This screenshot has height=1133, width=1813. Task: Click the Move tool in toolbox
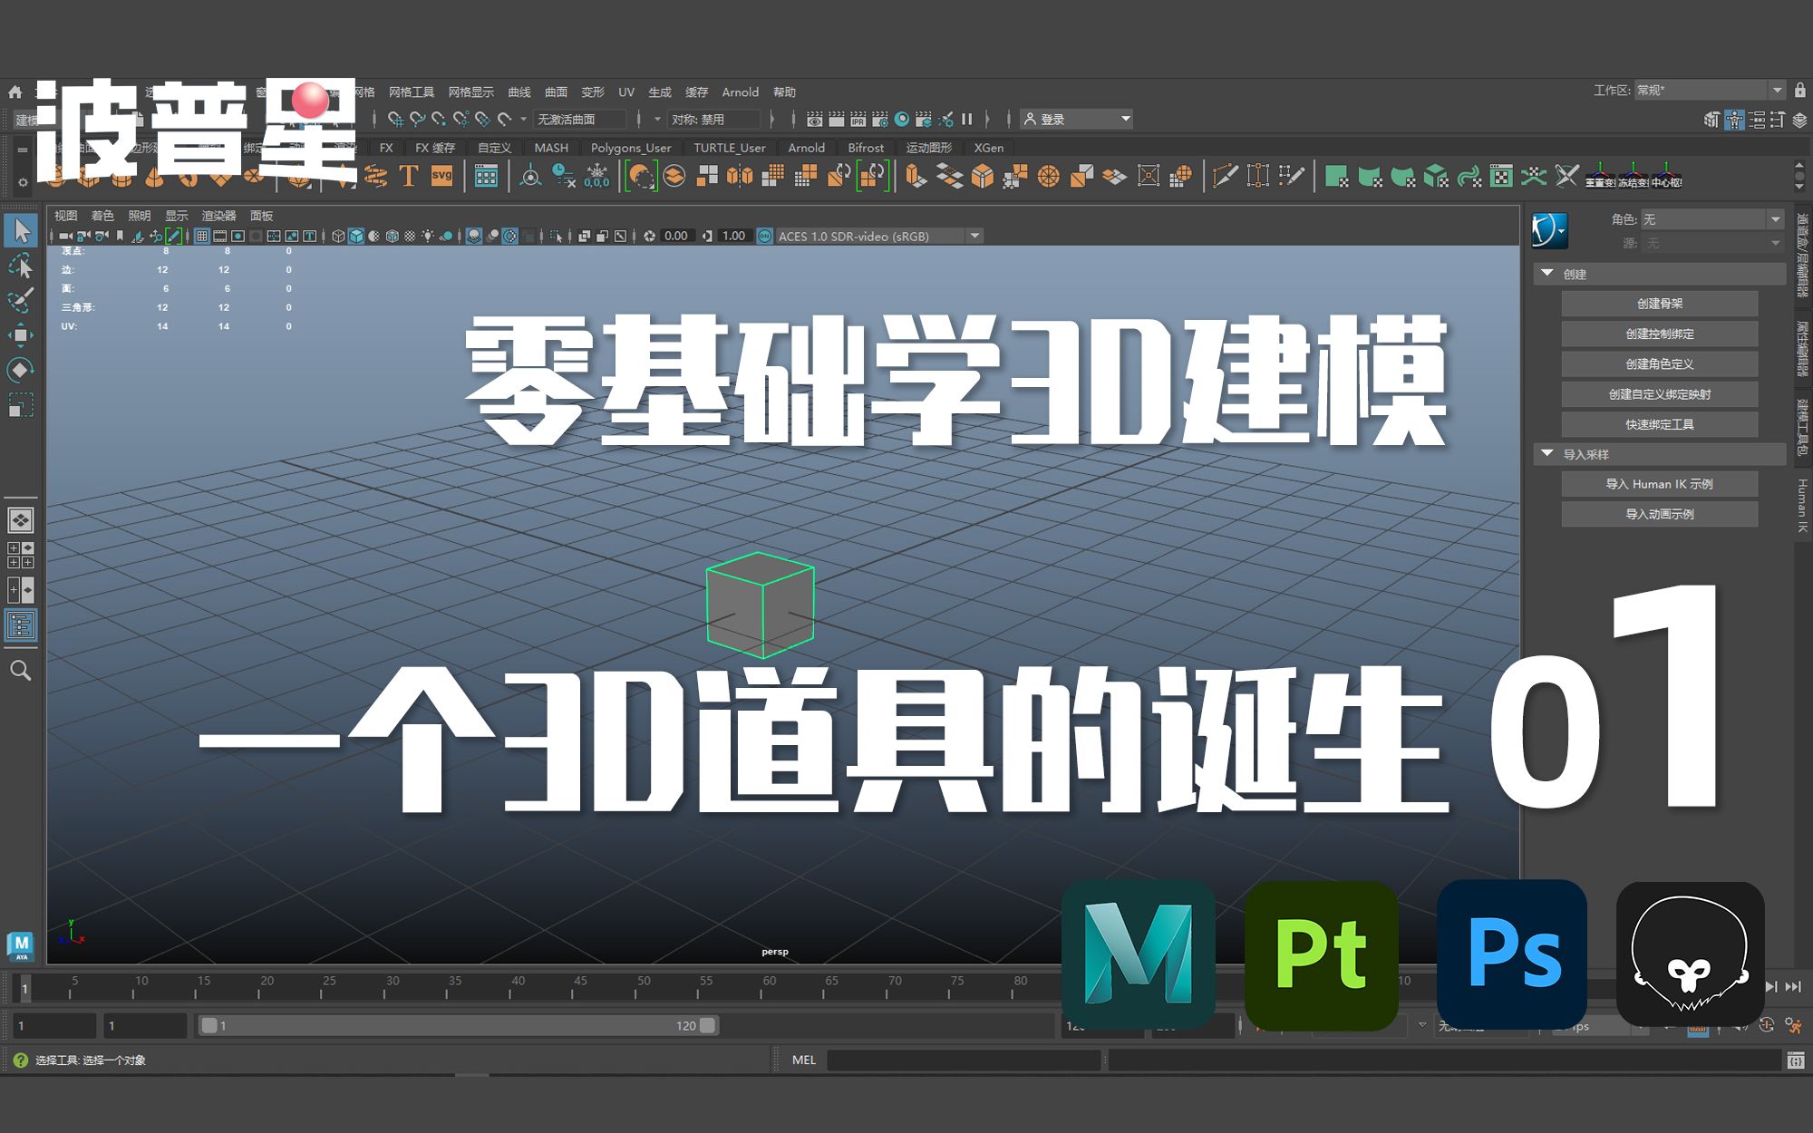(20, 335)
